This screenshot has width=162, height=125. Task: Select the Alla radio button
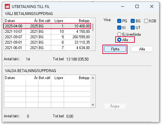pyautogui.click(x=119, y=40)
